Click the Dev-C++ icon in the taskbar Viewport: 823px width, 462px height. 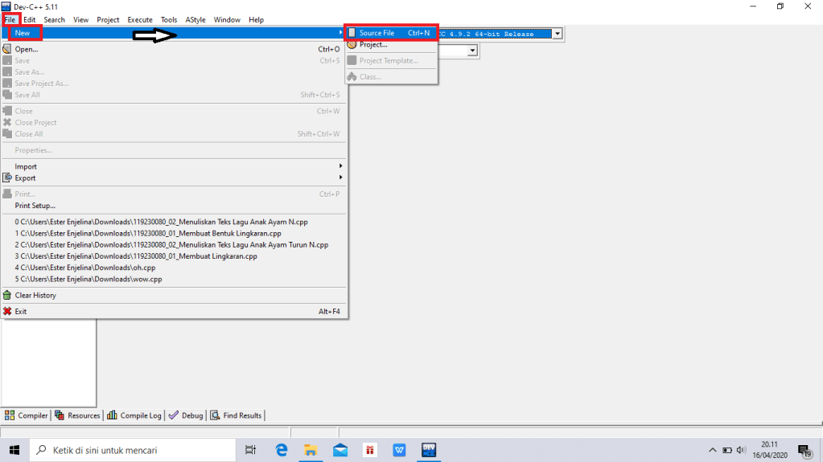[430, 450]
